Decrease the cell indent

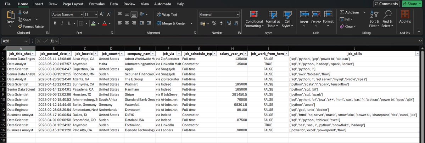tap(142, 23)
